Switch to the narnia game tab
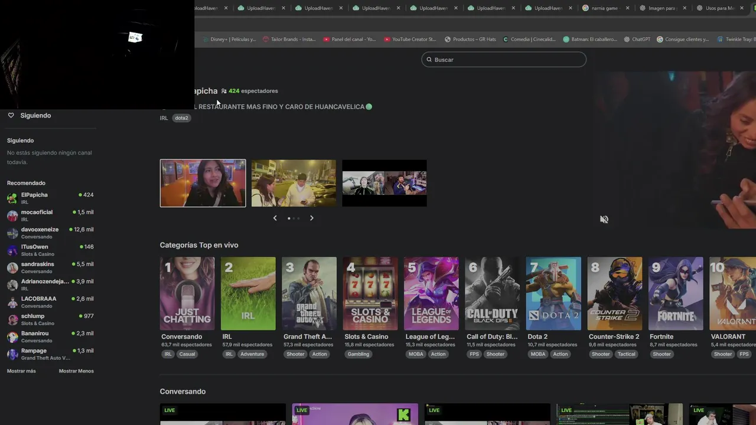Screen dimensions: 756x425 [602, 8]
